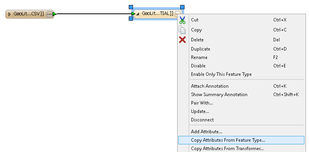The image size is (309, 152).
Task: Click top-right blue selection handle of writer
Action: pyautogui.click(x=182, y=7)
